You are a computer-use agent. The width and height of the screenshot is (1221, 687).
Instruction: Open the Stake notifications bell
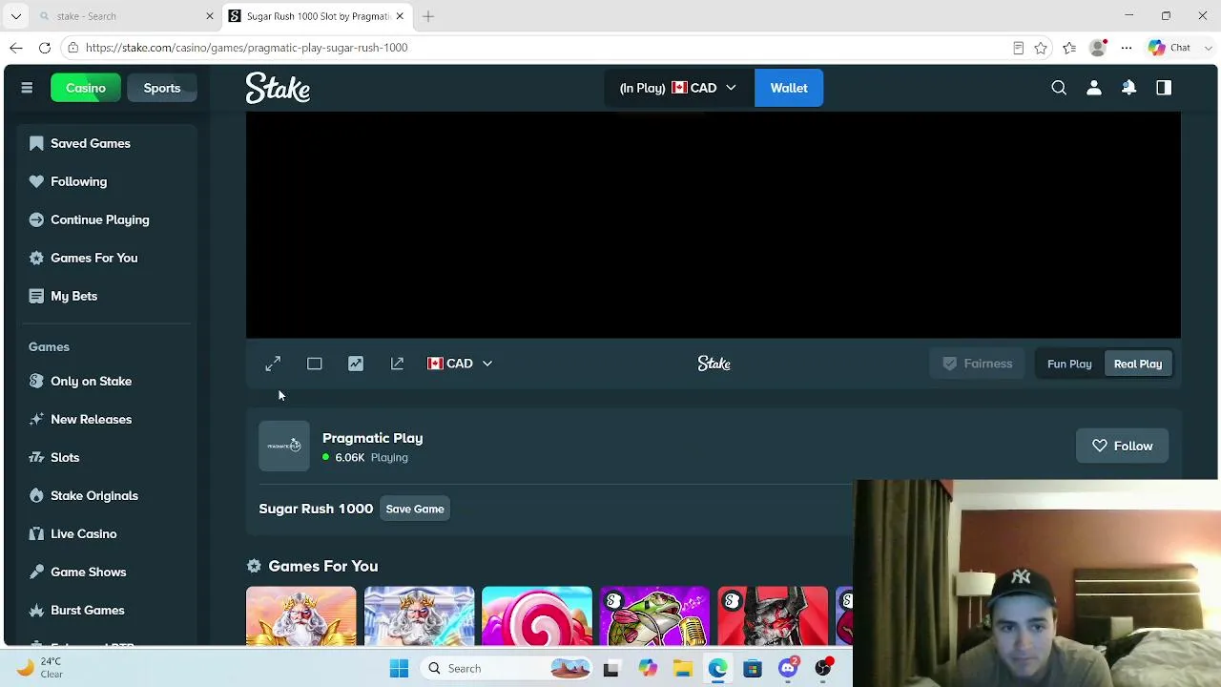[x=1128, y=88]
